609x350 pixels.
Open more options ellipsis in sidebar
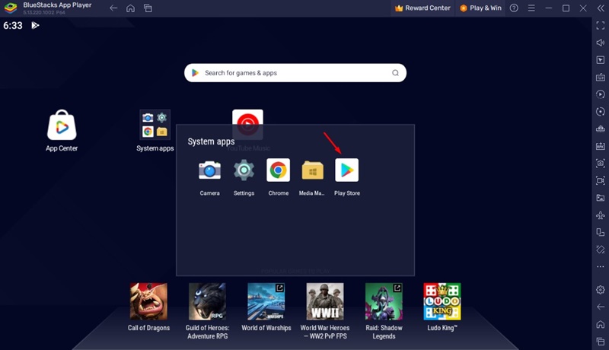click(x=601, y=266)
